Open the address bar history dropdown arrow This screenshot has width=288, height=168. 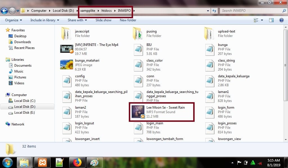click(208, 11)
